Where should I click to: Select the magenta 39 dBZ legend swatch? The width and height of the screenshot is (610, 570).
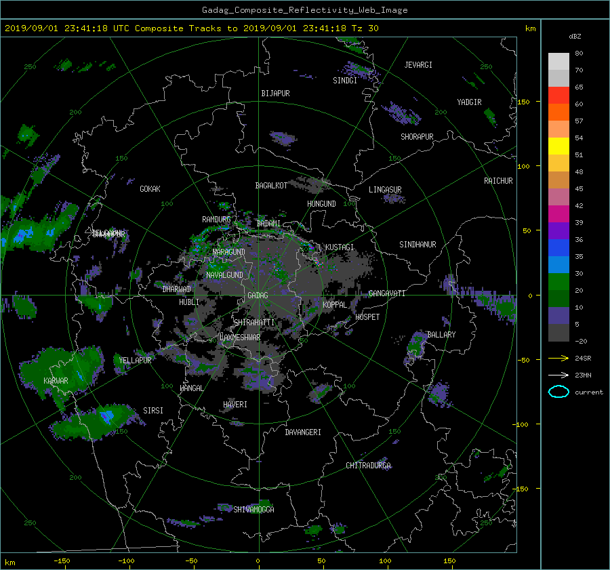click(x=558, y=214)
